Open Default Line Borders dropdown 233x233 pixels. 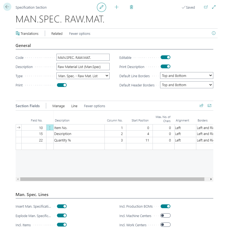187,76
